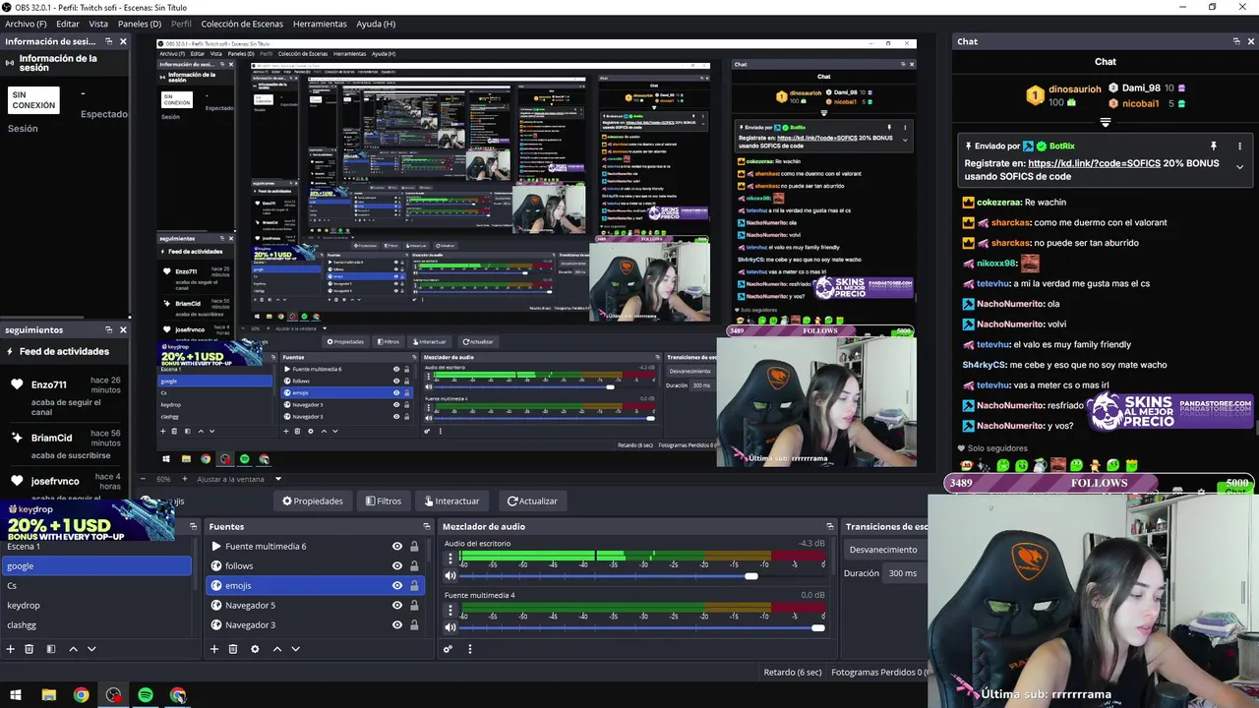Viewport: 1259px width, 708px height.
Task: Expand the pinned BotRix message chevron
Action: 1239,167
